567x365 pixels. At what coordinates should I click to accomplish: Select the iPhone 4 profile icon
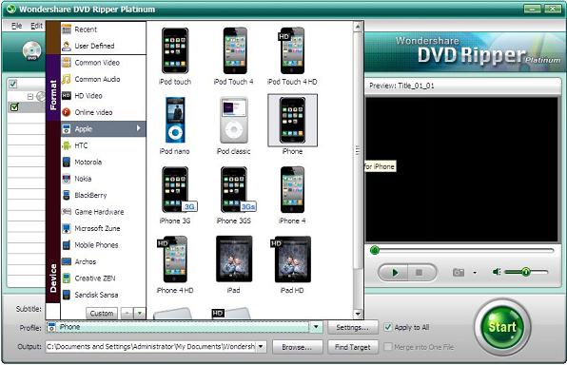pos(292,189)
